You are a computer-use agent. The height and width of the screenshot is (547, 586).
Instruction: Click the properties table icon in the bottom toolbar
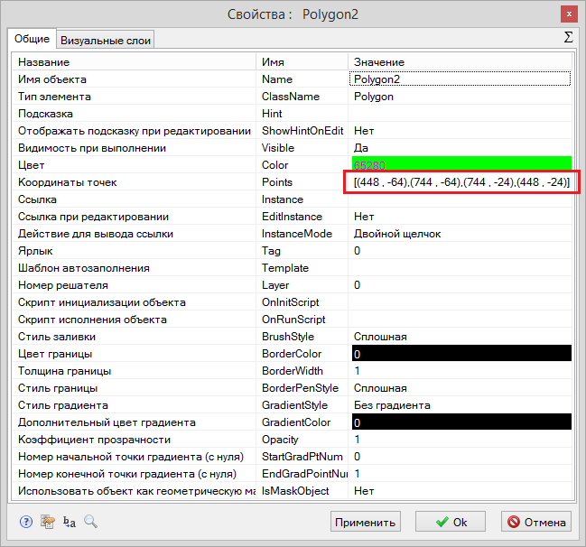point(48,521)
